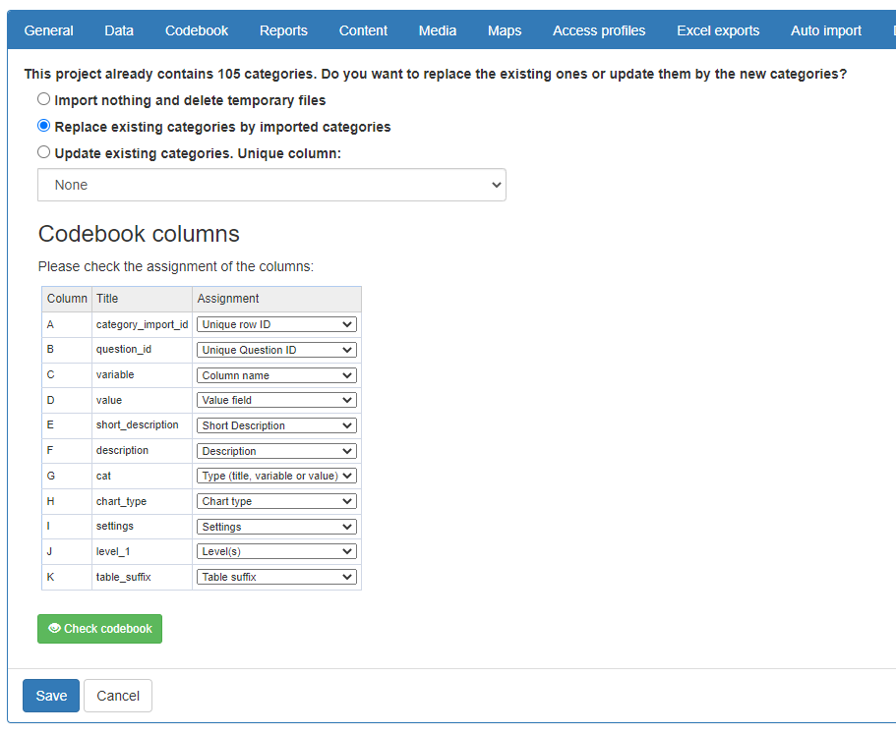
Task: Select Update existing categories radio option
Action: (x=43, y=152)
